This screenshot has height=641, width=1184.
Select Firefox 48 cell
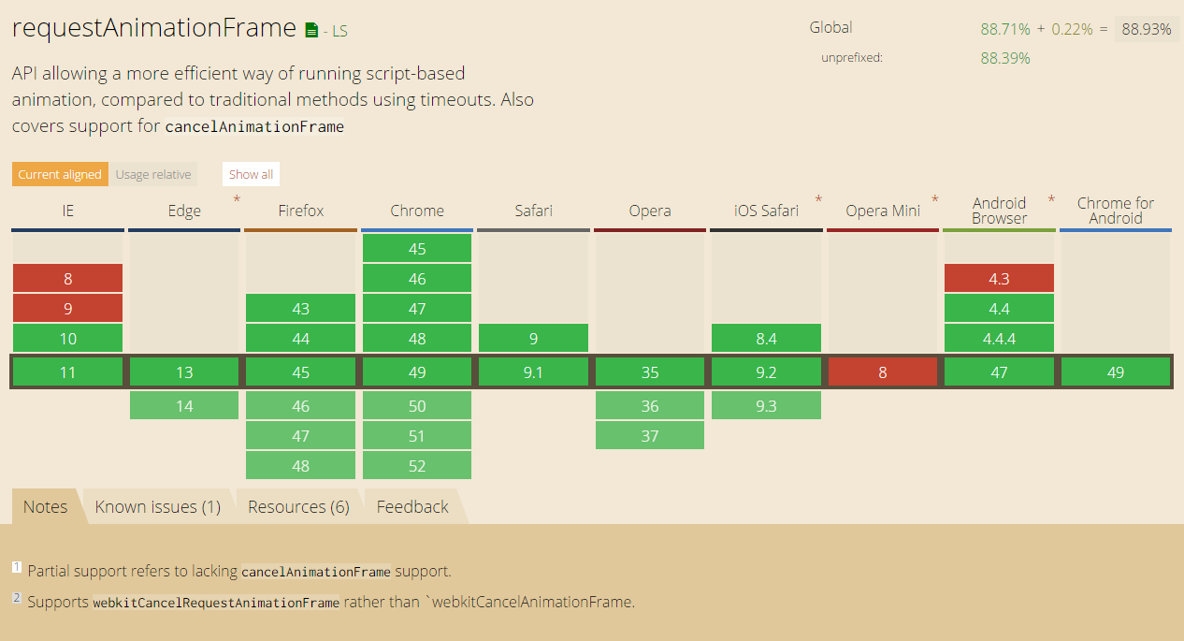301,466
